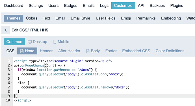Collapse code fold arrow on line 2
Image resolution: width=195 pixels, height=106 pixels.
click(x=11, y=66)
